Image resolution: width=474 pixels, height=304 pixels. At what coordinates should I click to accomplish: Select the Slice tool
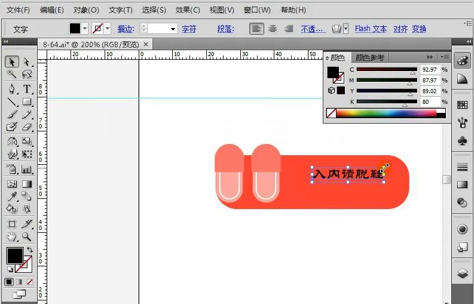(x=27, y=224)
